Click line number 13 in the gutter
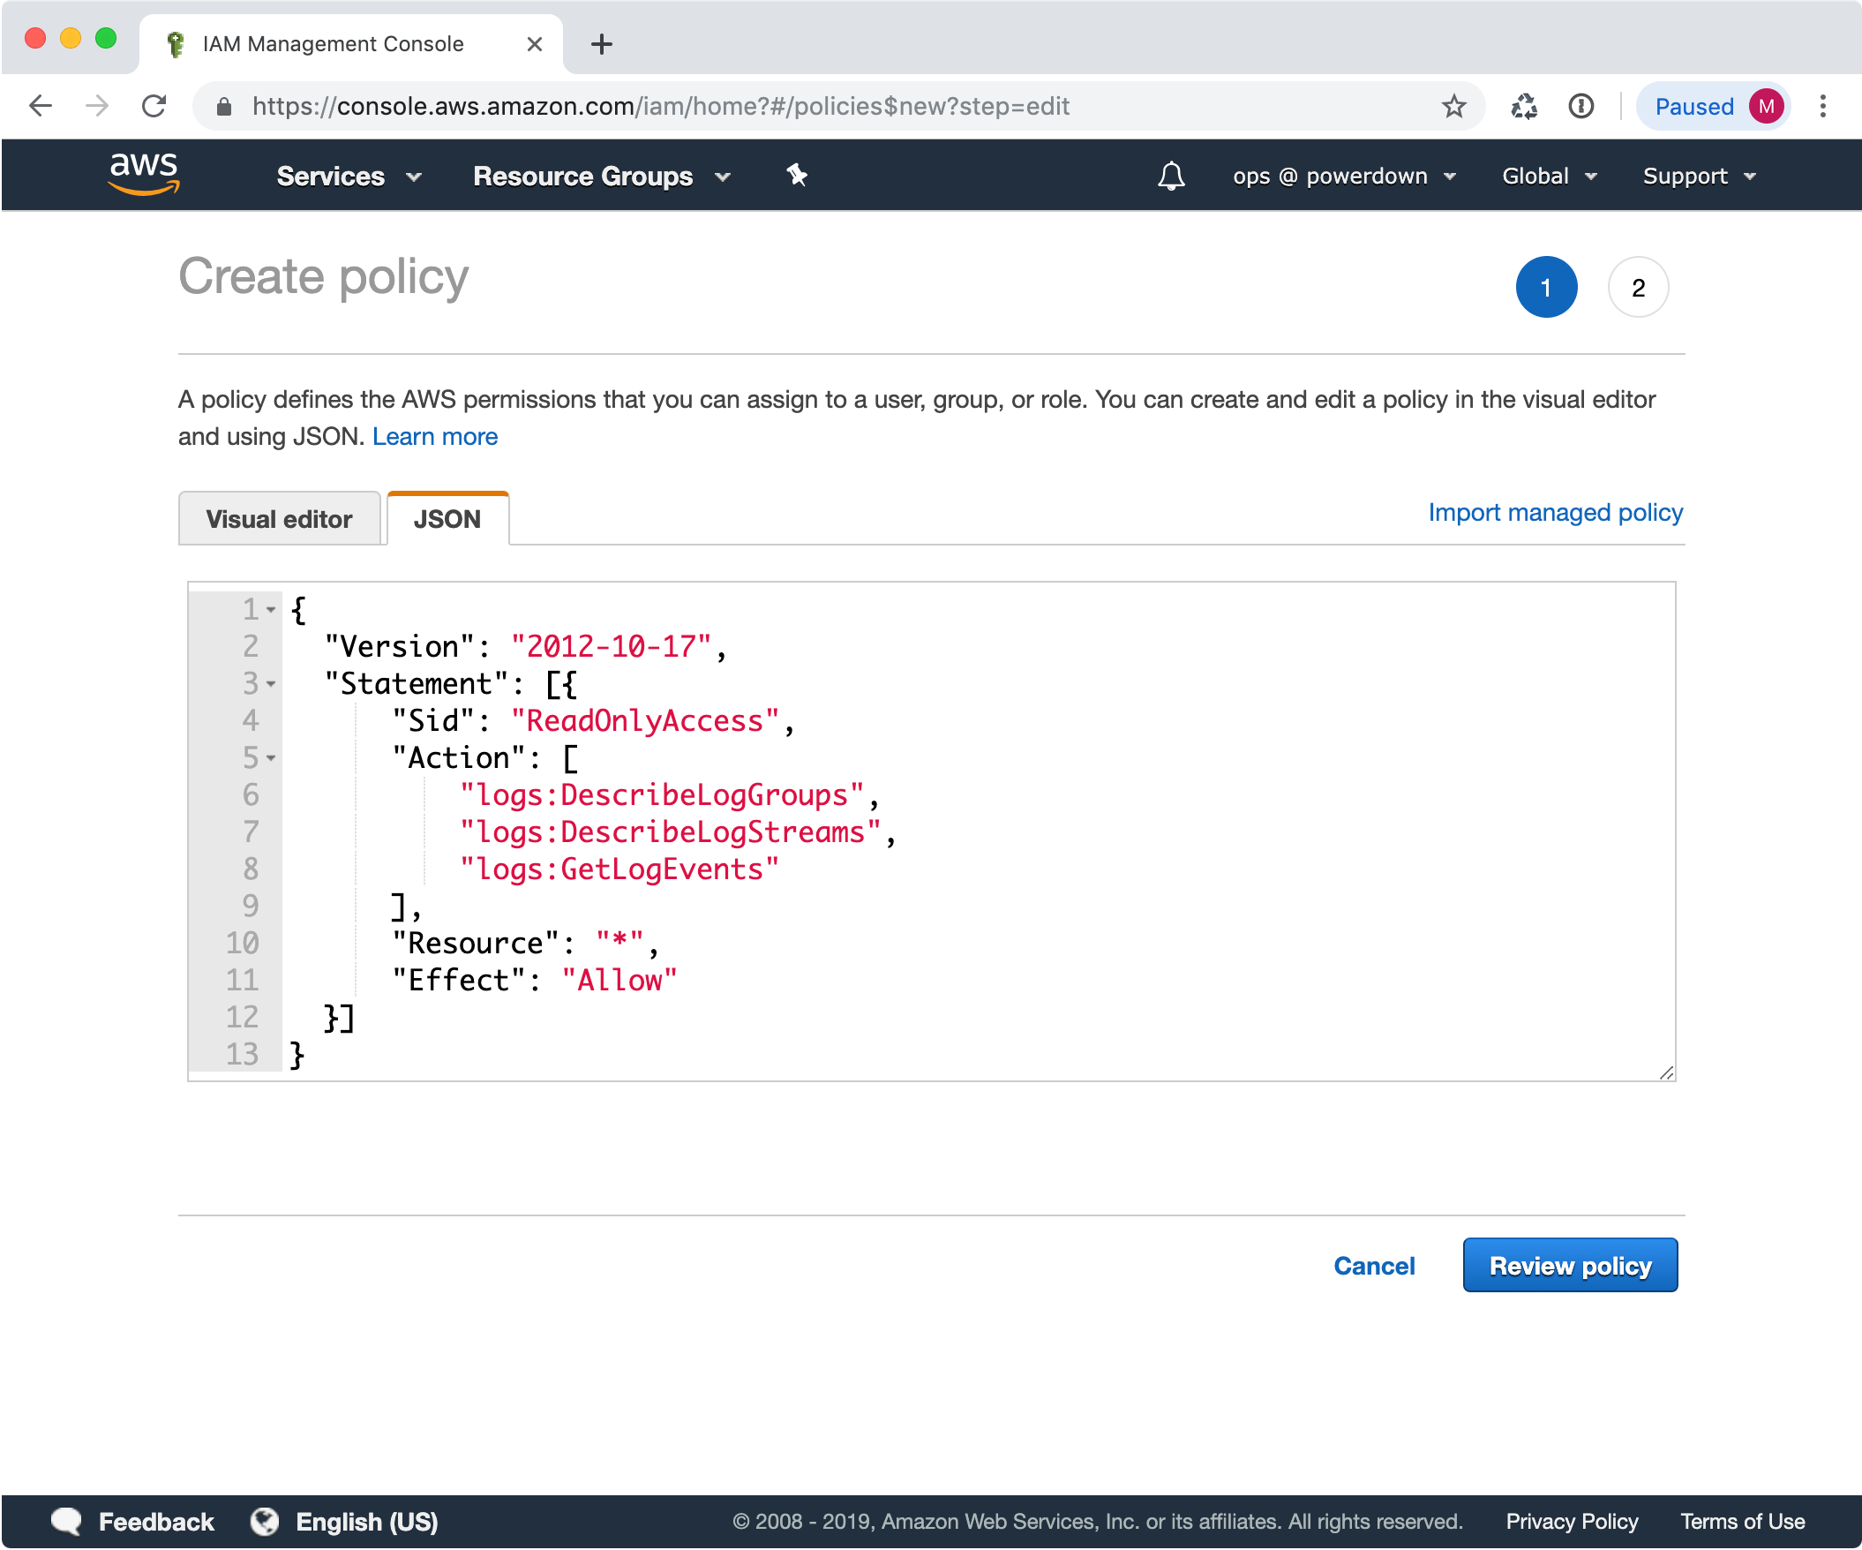This screenshot has height=1550, width=1862. pyautogui.click(x=242, y=1054)
